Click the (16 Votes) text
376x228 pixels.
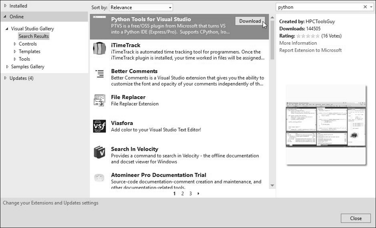click(331, 36)
